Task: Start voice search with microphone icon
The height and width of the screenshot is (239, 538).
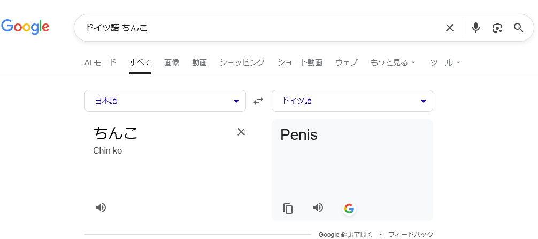Action: click(475, 28)
